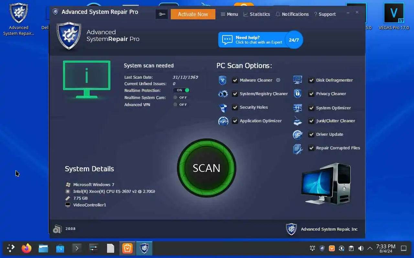Click the Disk Defragmenter monitor icon
Screen dimensions: 414x258
[298, 80]
